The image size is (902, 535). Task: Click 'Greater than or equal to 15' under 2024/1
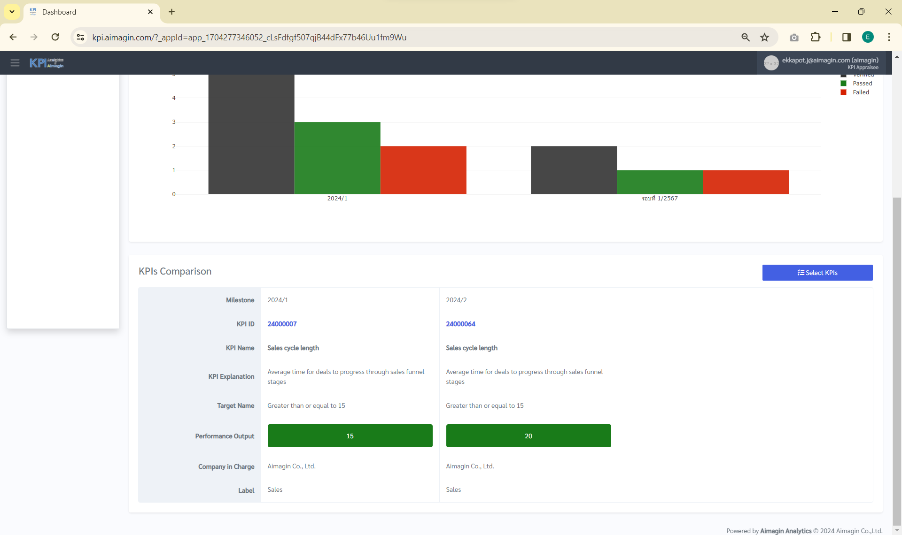(306, 405)
